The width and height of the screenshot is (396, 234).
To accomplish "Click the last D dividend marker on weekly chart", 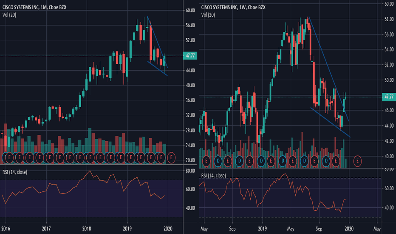I will (x=326, y=161).
